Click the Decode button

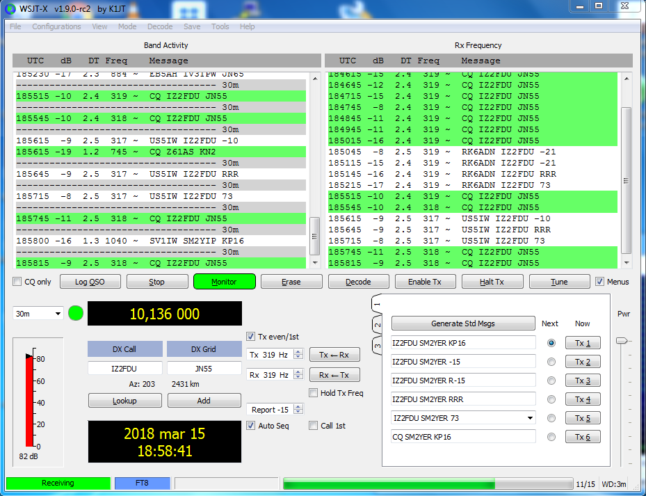[x=358, y=282]
